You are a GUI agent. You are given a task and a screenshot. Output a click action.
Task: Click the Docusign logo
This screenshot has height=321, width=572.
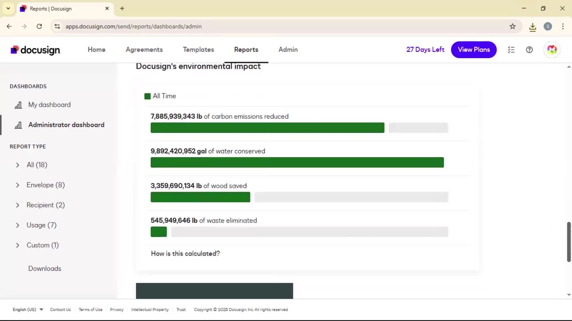point(35,50)
